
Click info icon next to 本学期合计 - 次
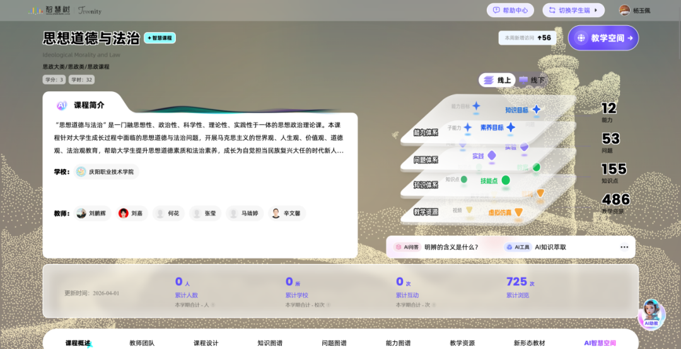(433, 305)
